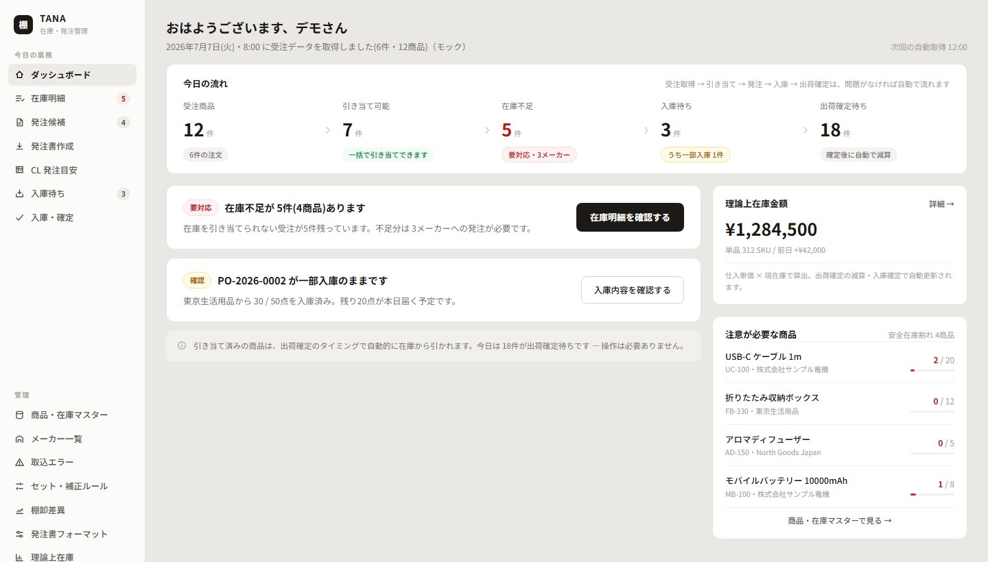Click the swap arrows icon beside セット・補正ルール
988x562 pixels.
(x=19, y=486)
